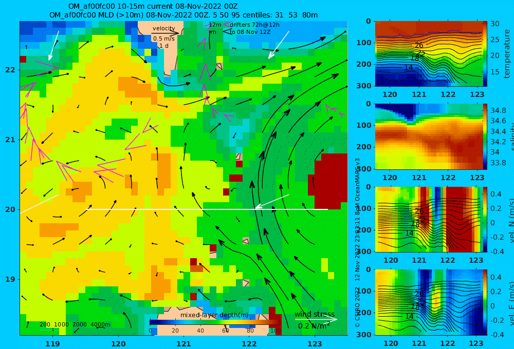
Task: Select the white wind stress scale arrow
Action: [x=316, y=319]
